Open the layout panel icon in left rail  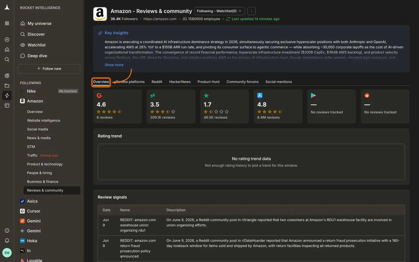[x=7, y=105]
